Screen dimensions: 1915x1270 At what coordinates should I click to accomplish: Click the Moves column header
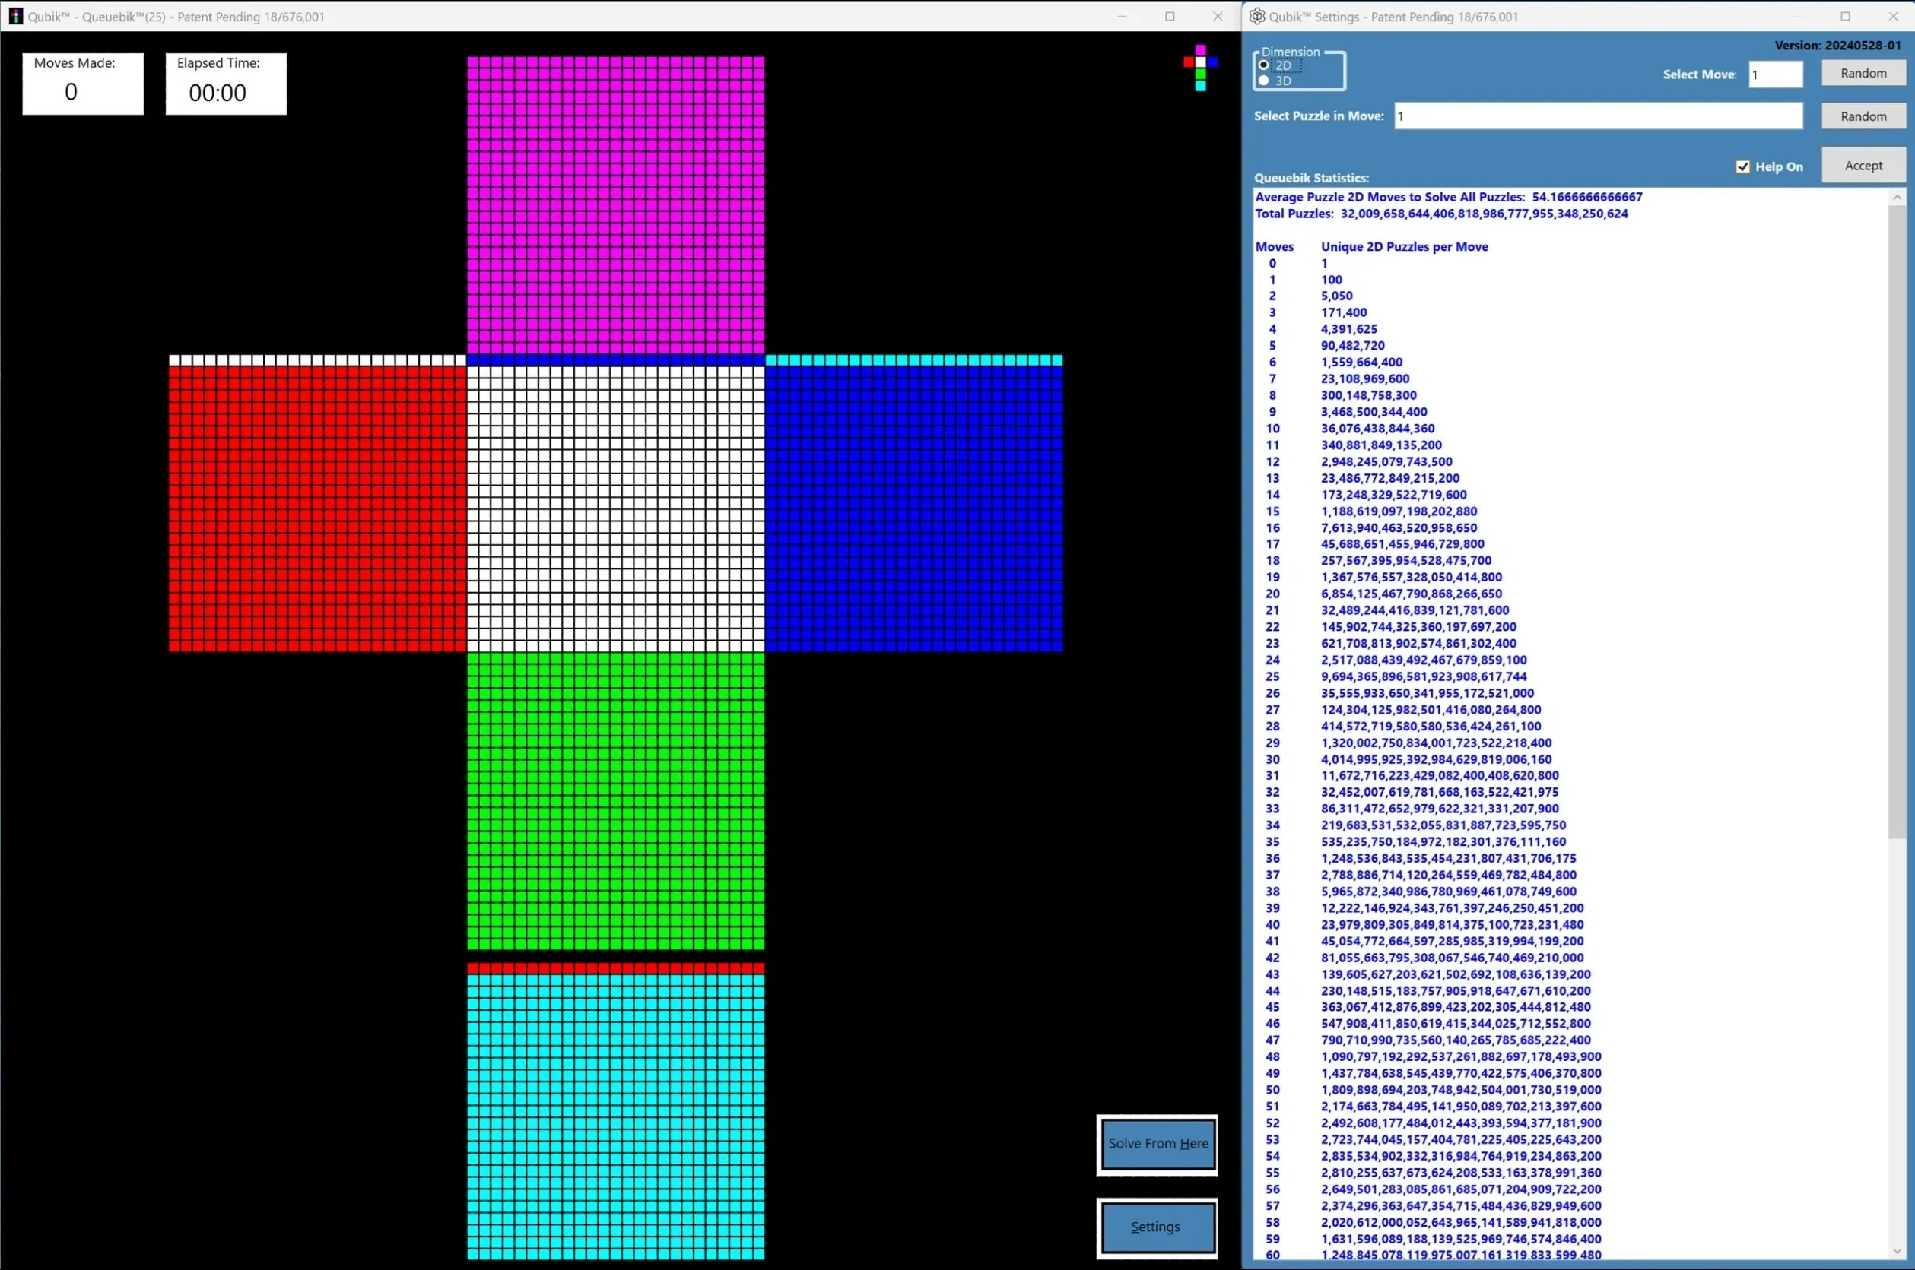(x=1274, y=246)
